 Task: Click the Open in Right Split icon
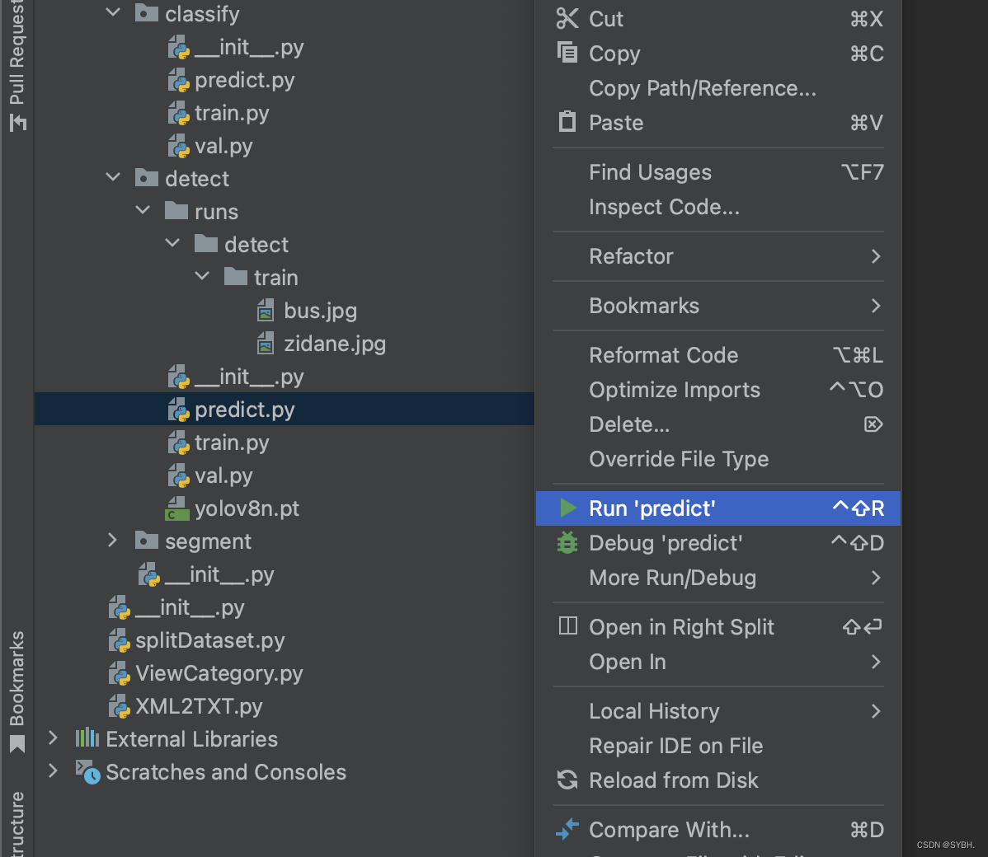(567, 626)
